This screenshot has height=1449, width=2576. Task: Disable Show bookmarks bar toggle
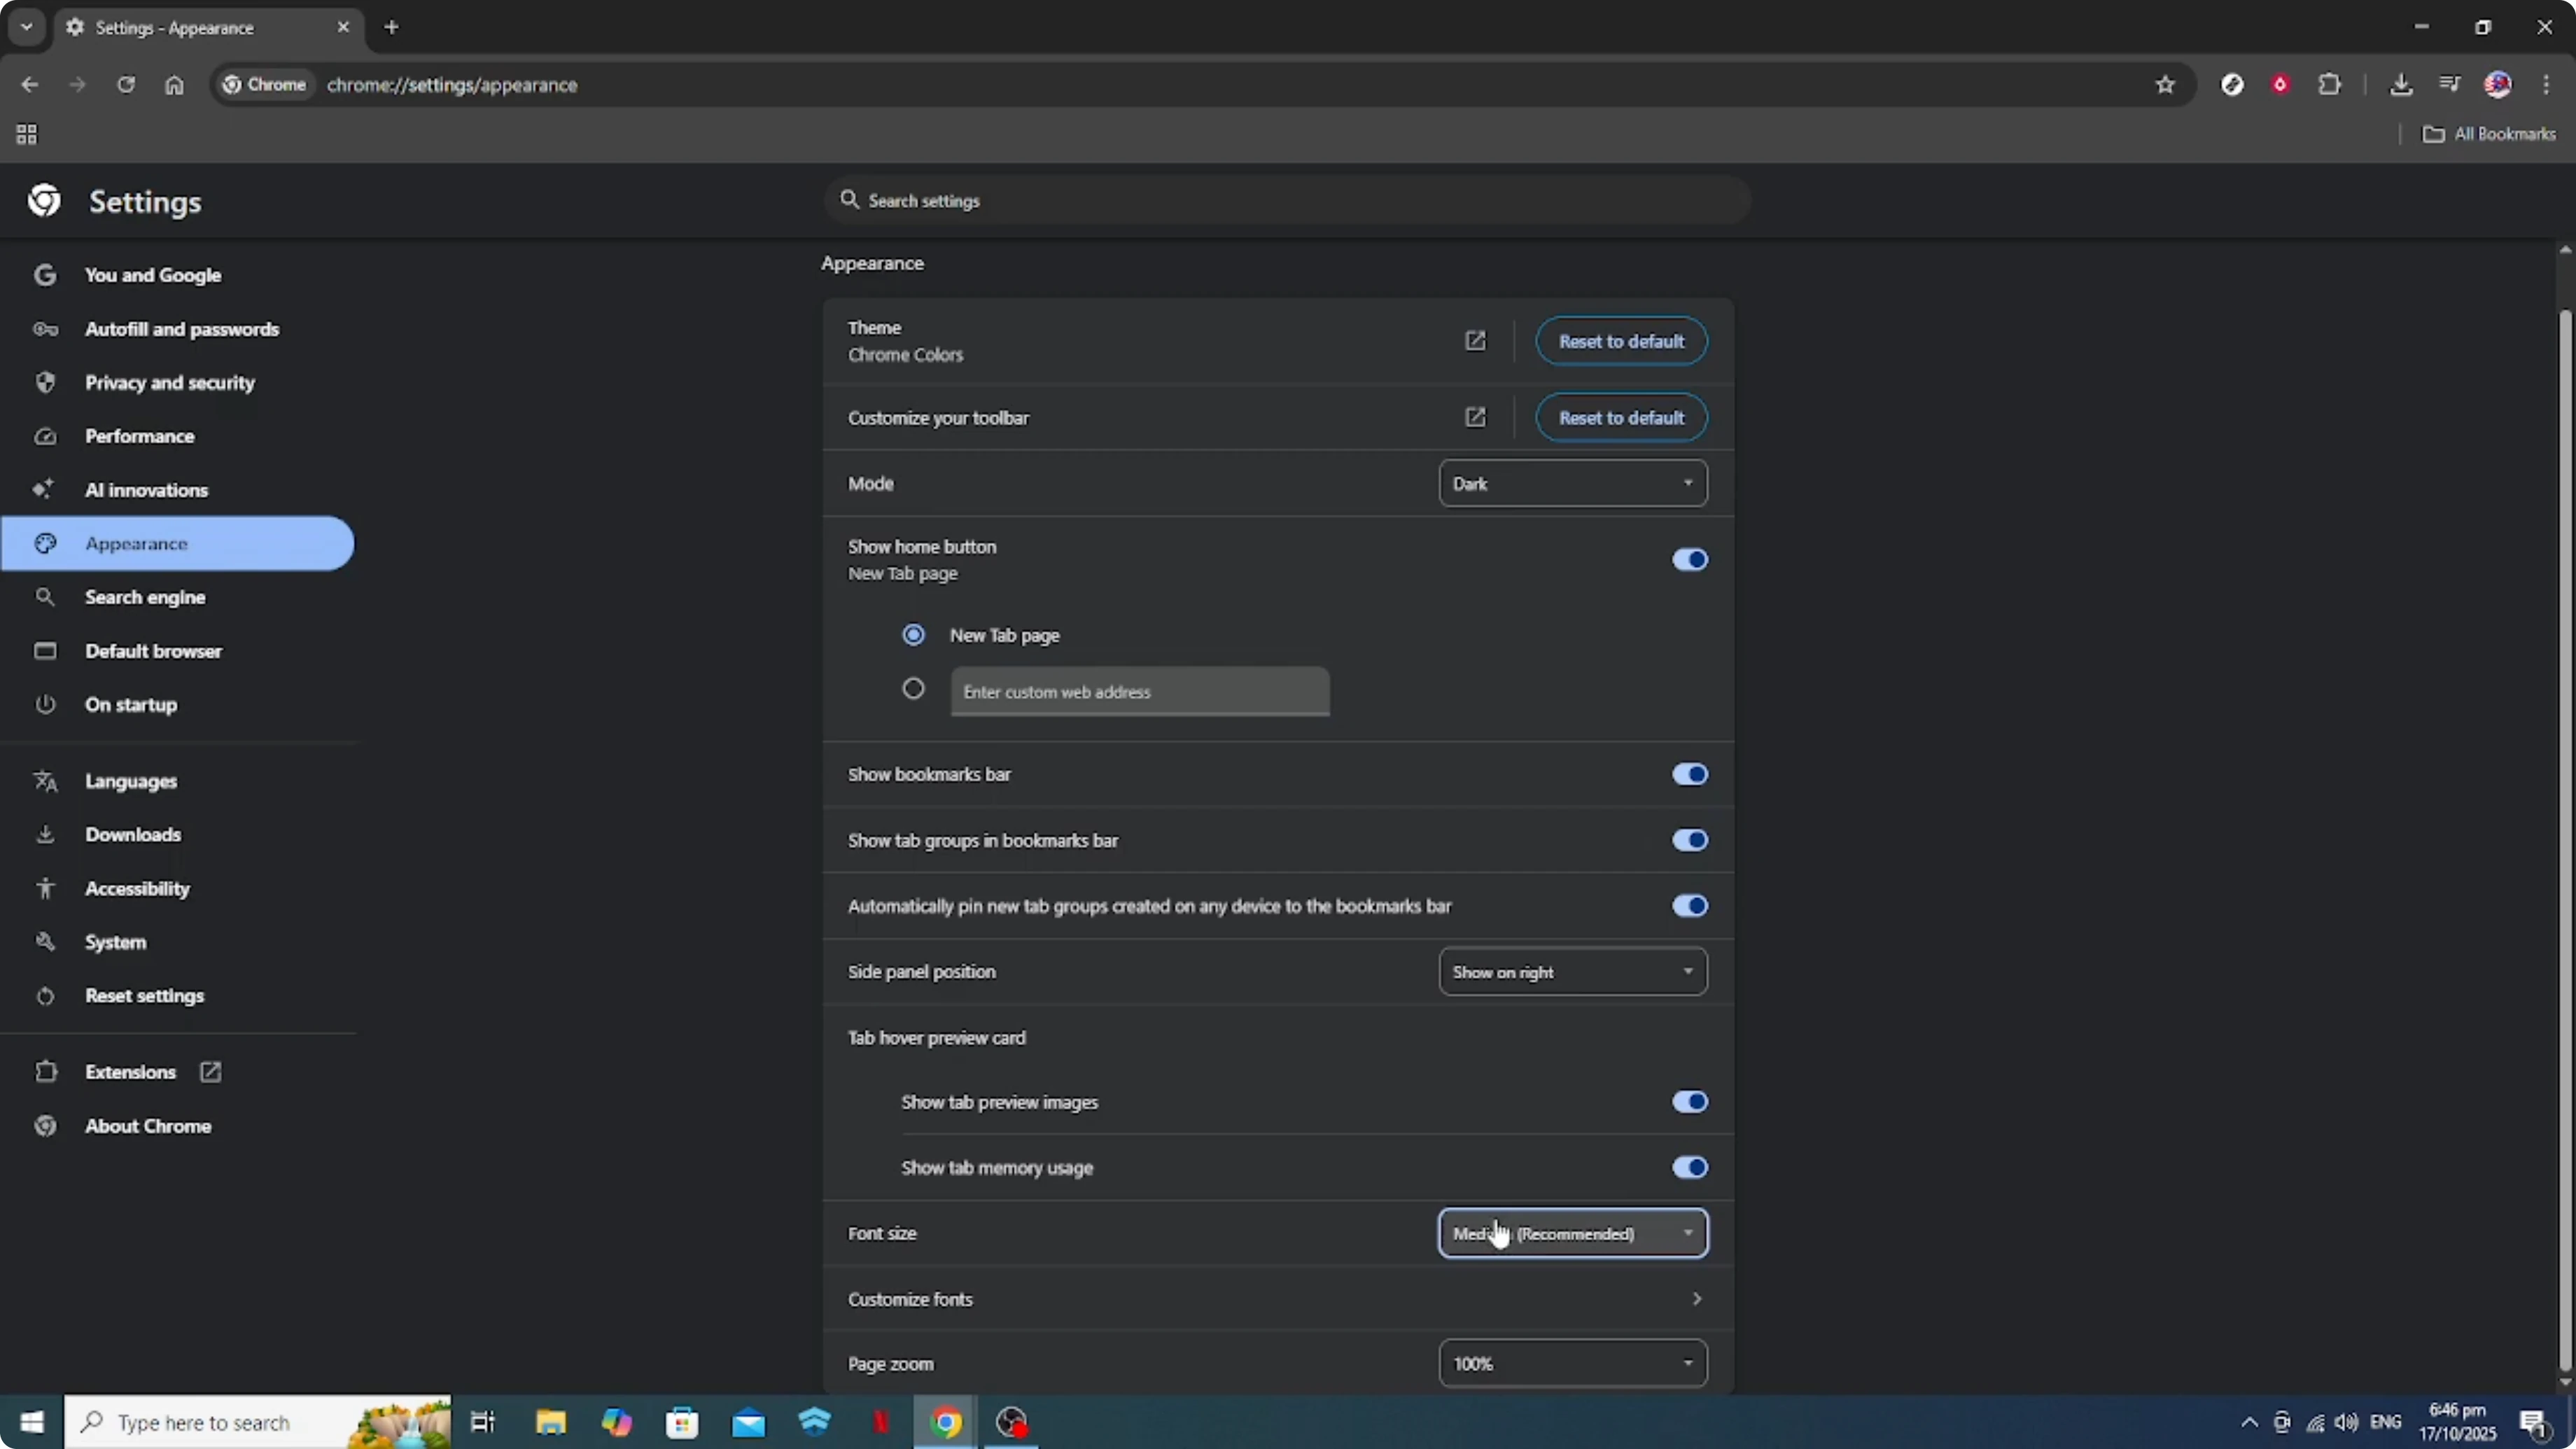(1689, 774)
